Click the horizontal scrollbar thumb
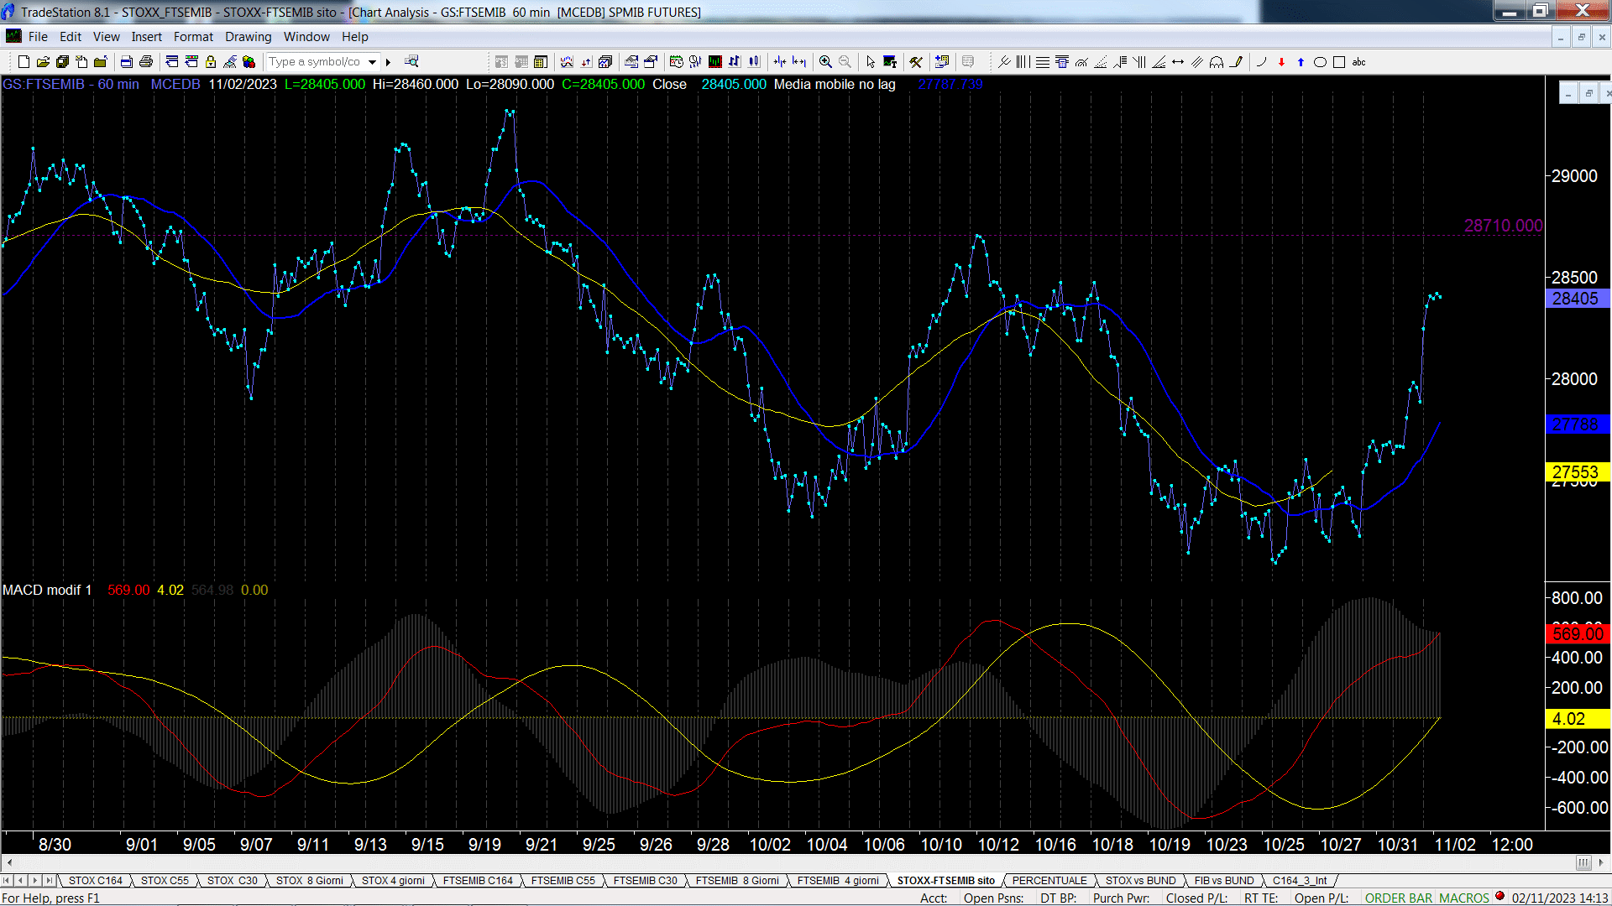Image resolution: width=1612 pixels, height=906 pixels. click(x=1583, y=862)
